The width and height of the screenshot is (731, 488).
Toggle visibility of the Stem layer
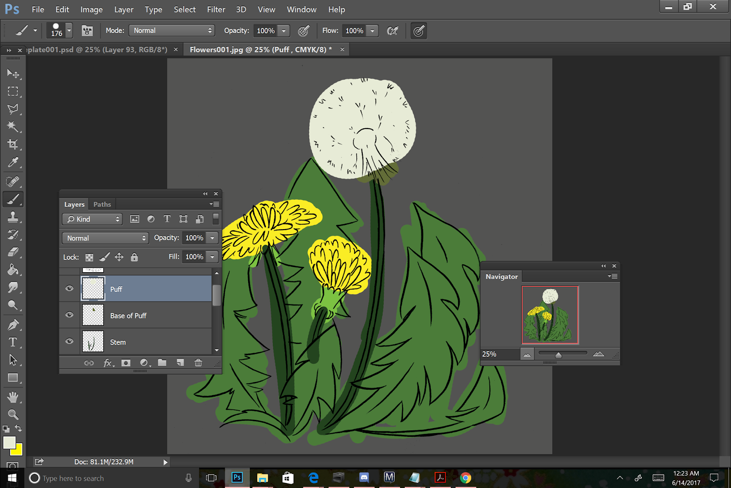(x=69, y=342)
